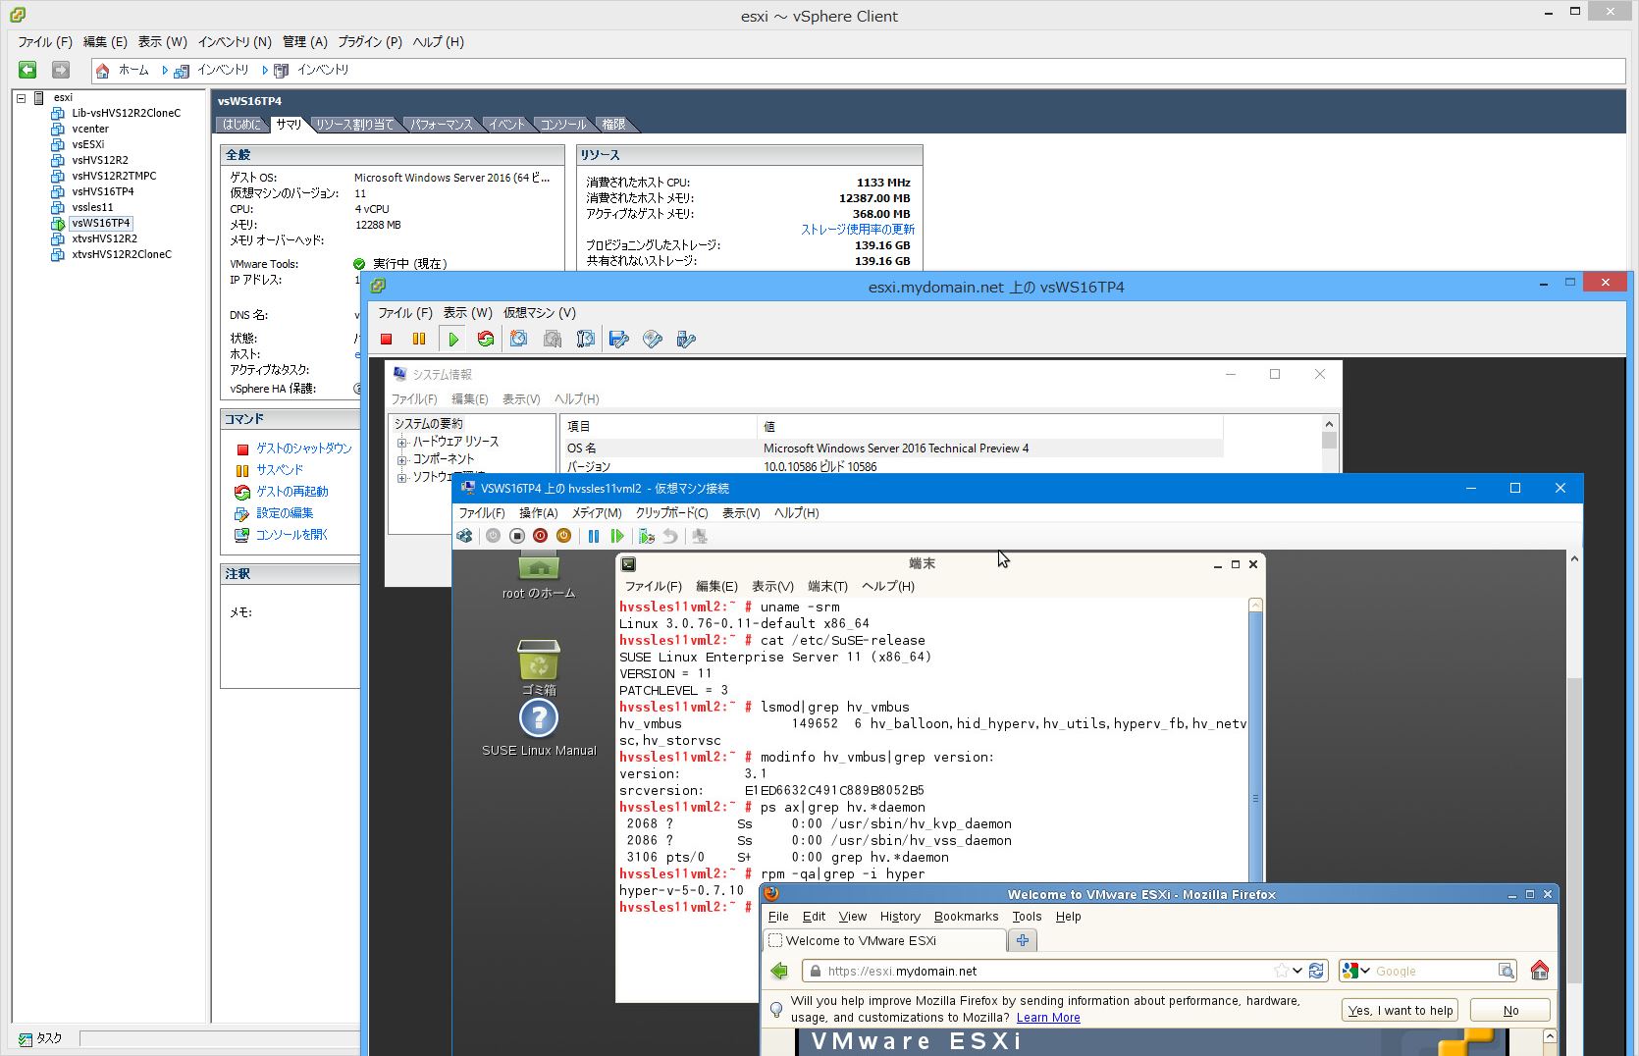
Task: Power on VM with green play icon in console toolbar
Action: (453, 340)
